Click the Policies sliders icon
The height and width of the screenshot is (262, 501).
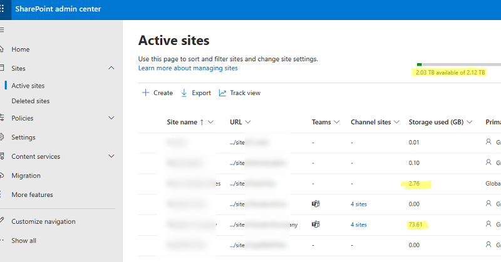click(2, 118)
